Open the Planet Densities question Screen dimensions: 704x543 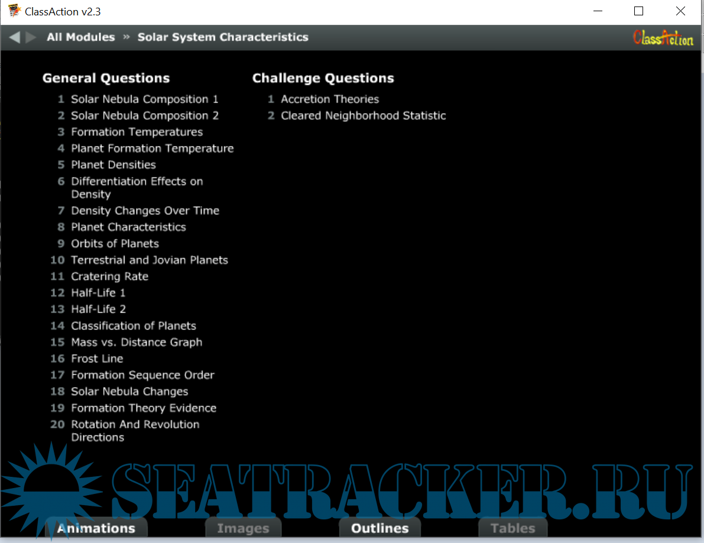click(113, 165)
